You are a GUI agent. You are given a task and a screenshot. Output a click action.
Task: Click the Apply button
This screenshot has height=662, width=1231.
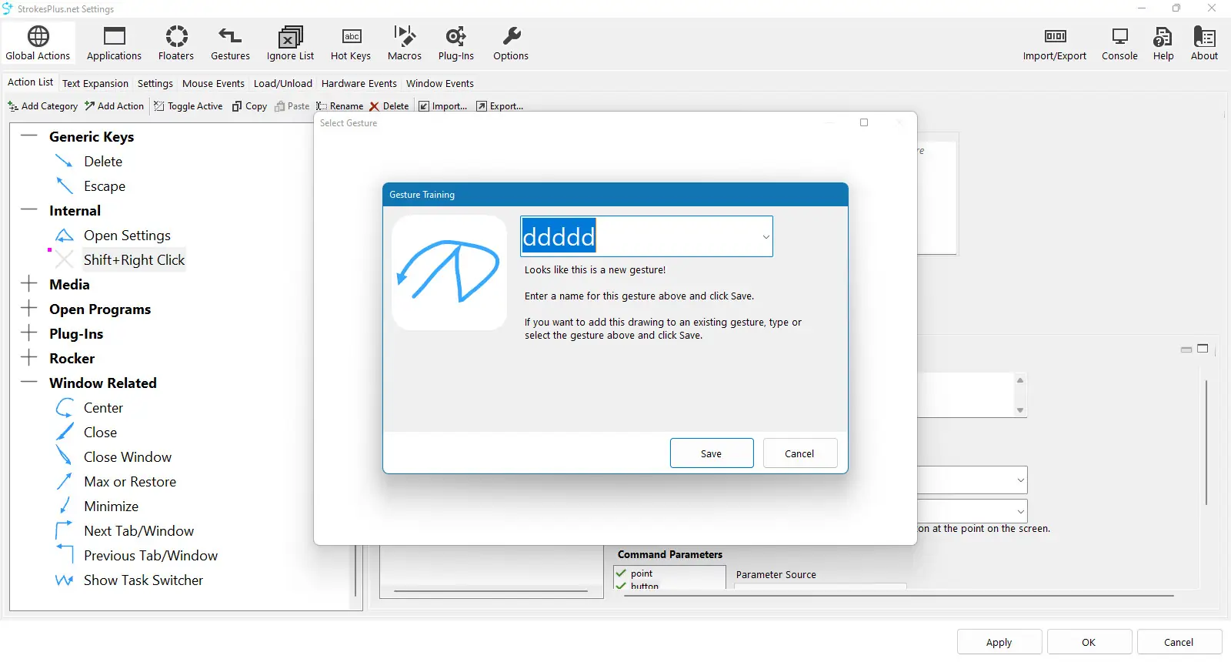click(x=999, y=642)
